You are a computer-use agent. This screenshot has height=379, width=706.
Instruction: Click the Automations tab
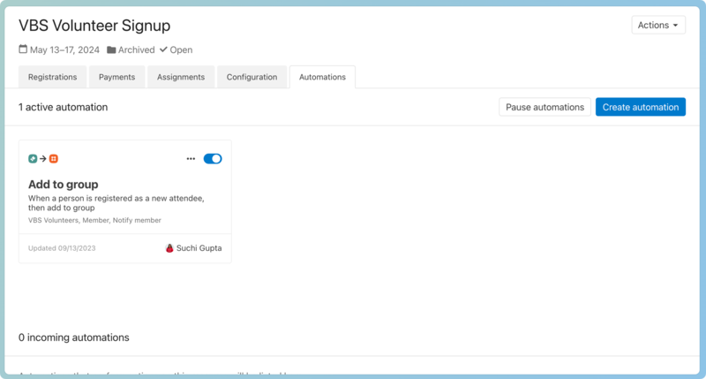(x=322, y=77)
